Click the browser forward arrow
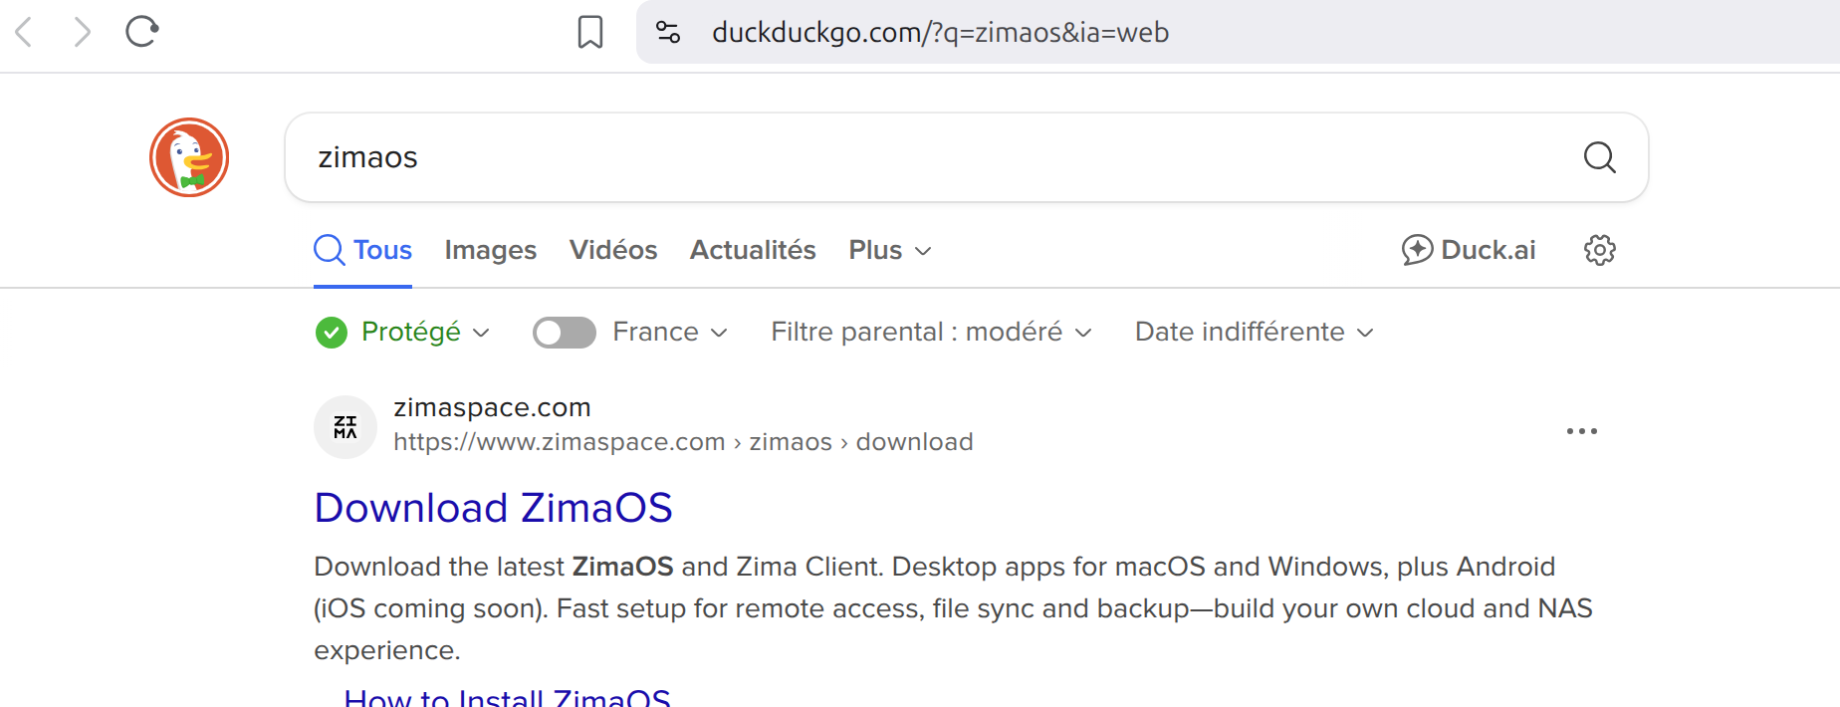Image resolution: width=1840 pixels, height=707 pixels. 83,32
